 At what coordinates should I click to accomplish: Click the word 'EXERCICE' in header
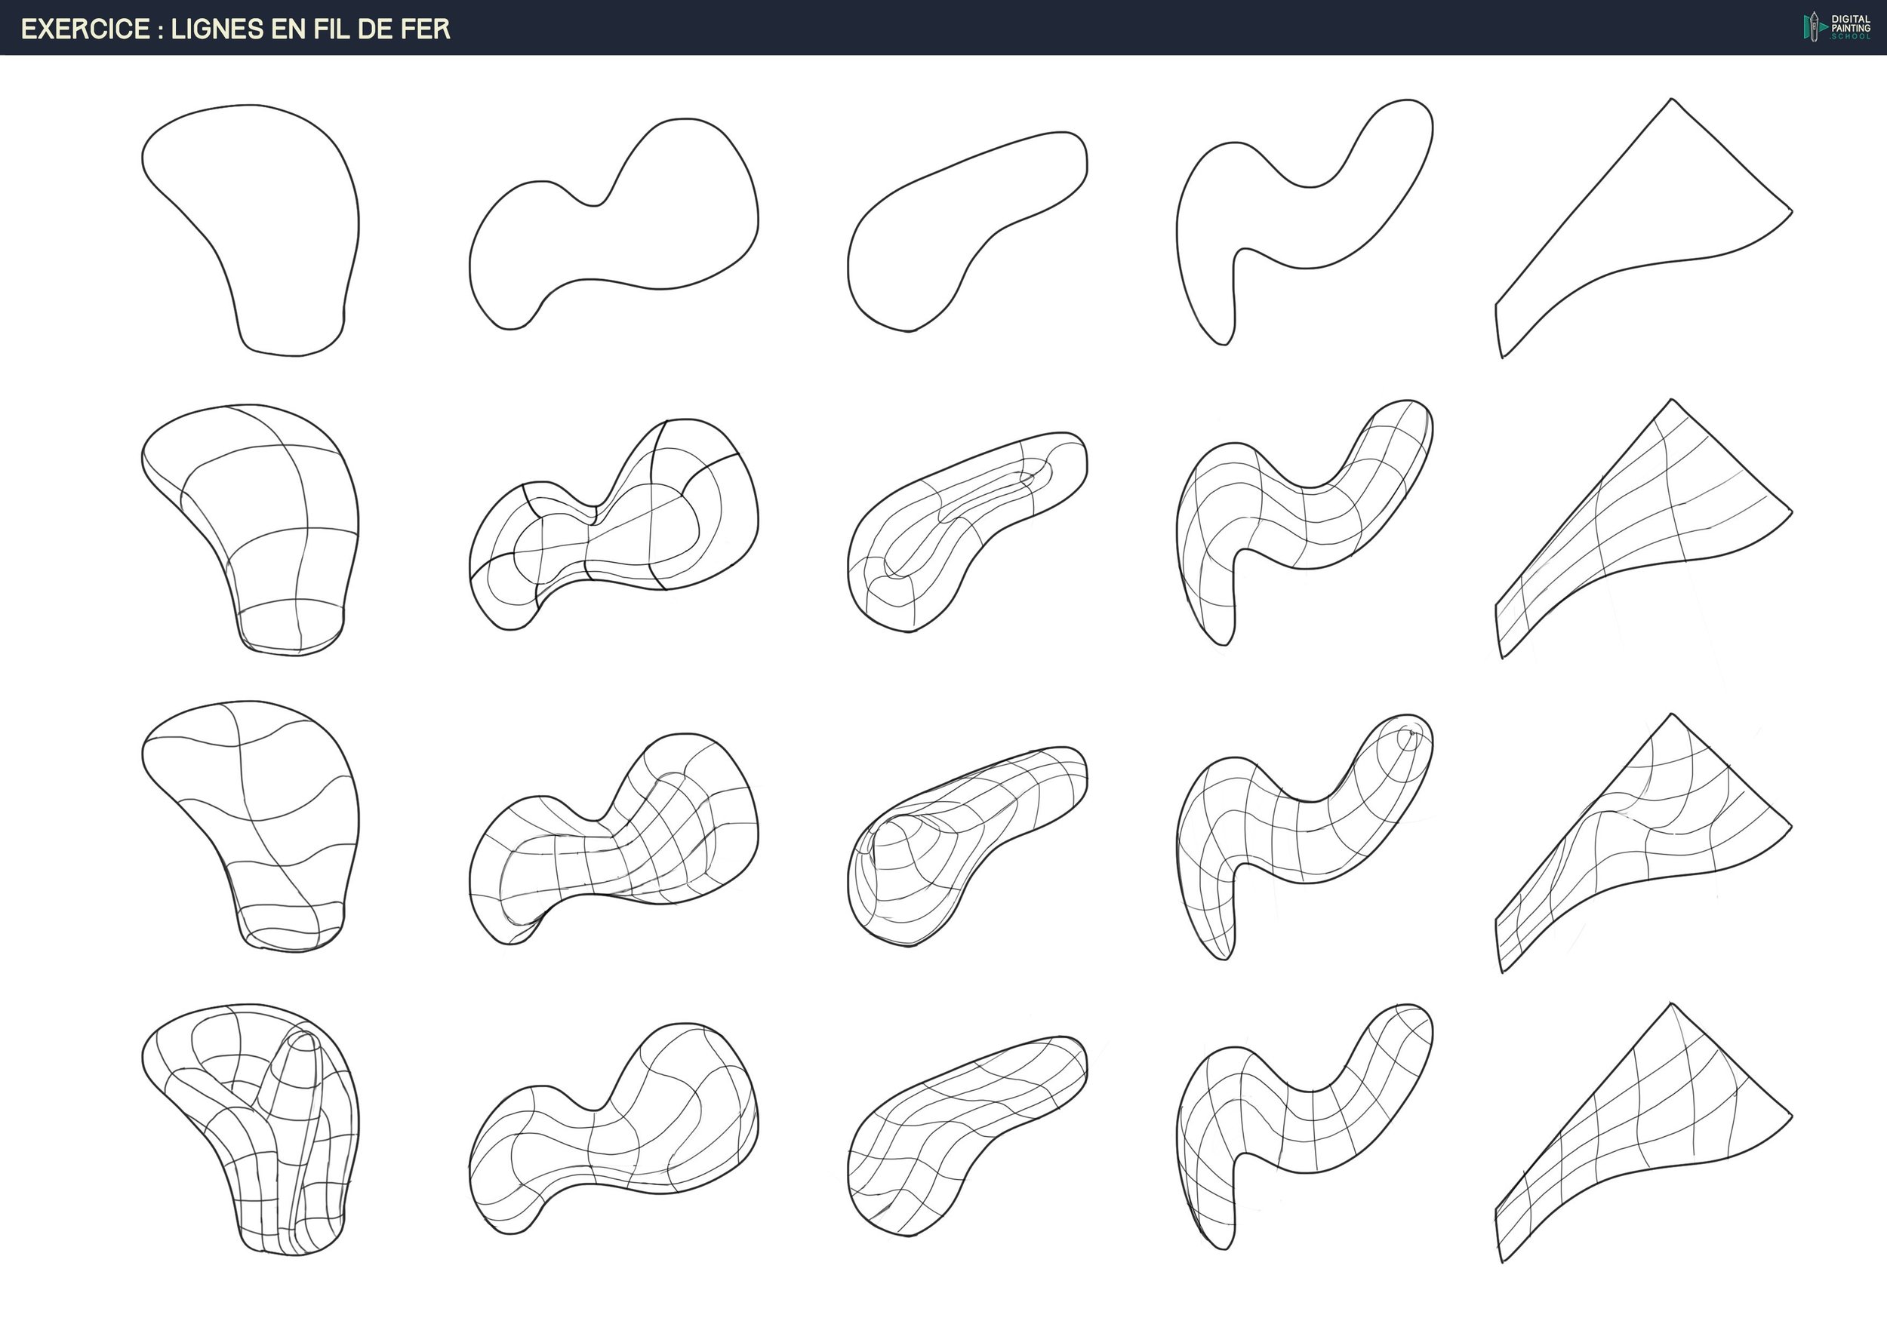(x=85, y=29)
